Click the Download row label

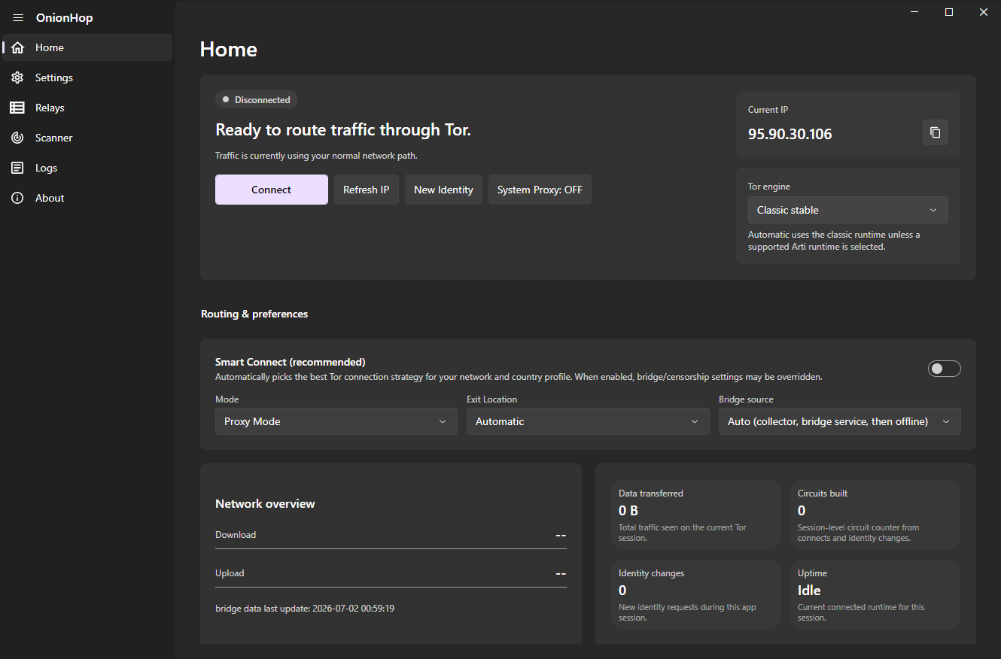click(236, 535)
